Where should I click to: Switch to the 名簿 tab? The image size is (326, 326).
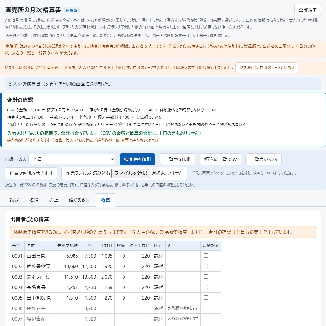point(34,200)
